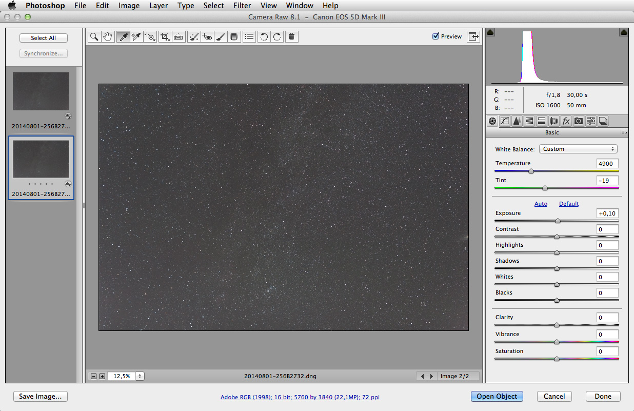Viewport: 634px width, 411px height.
Task: Open the Window menu
Action: tap(300, 6)
